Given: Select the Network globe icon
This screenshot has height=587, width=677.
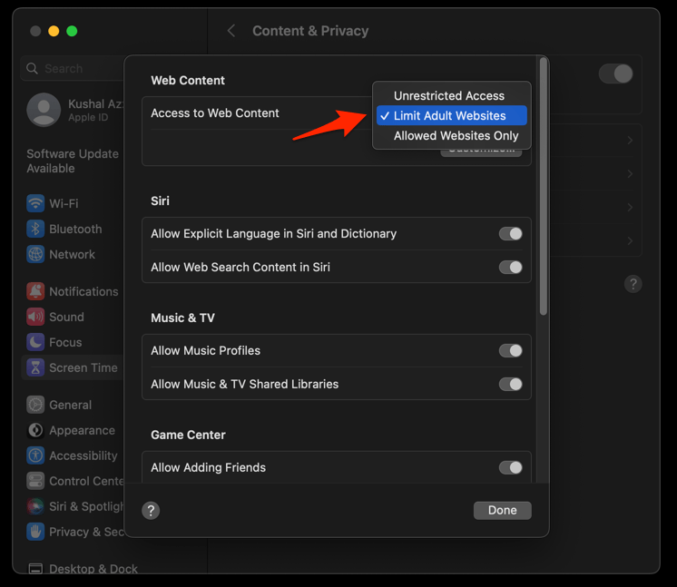Looking at the screenshot, I should coord(35,255).
